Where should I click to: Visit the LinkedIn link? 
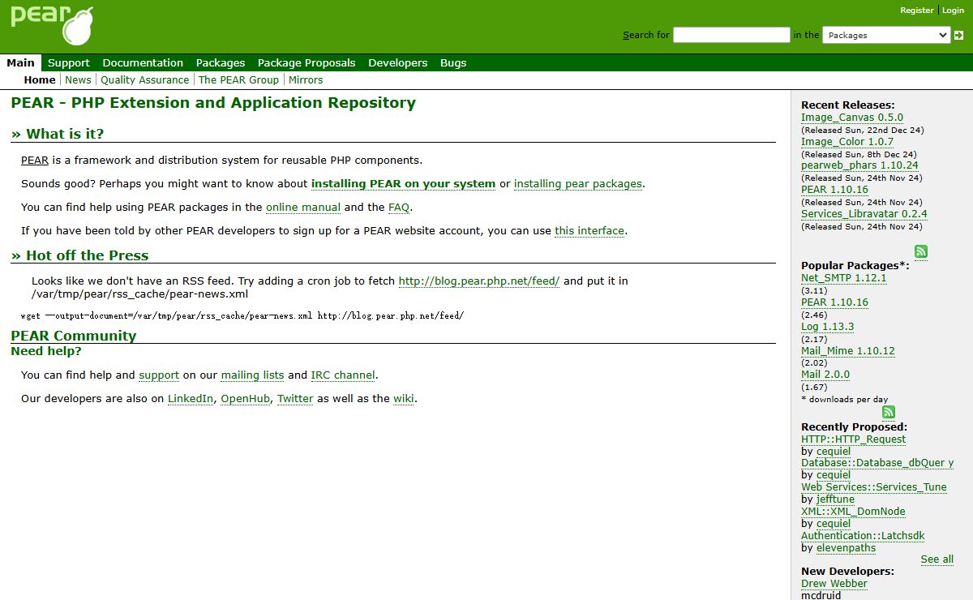point(191,398)
